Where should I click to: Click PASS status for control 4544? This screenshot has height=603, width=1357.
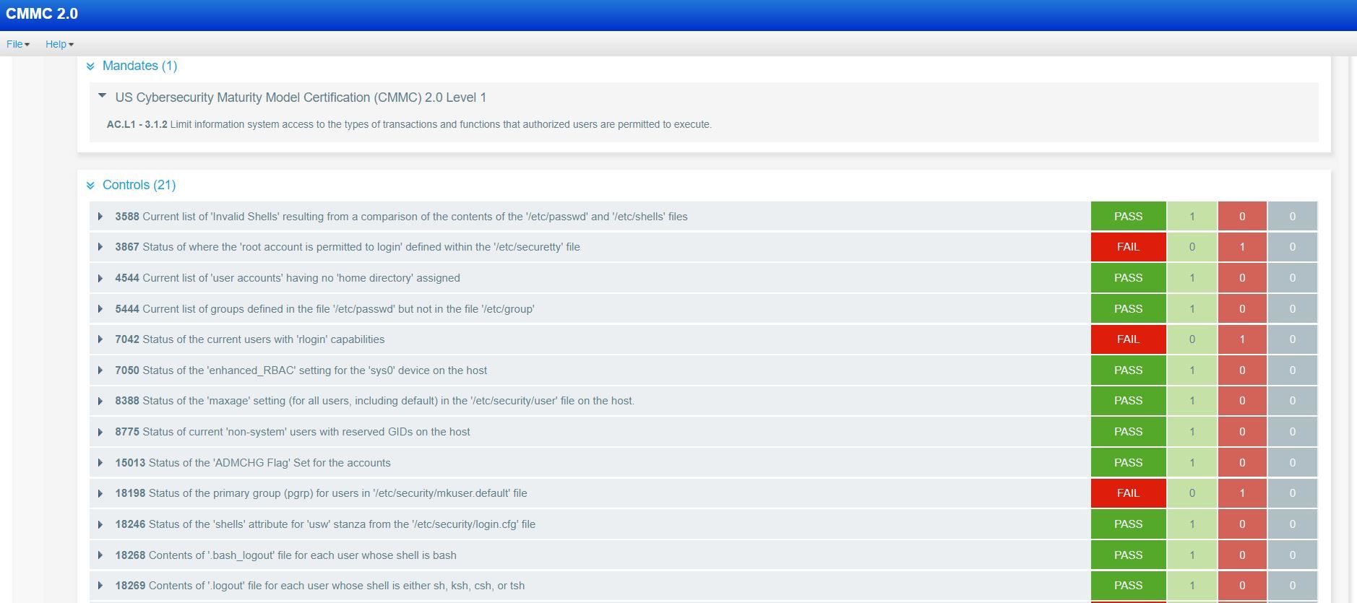tap(1128, 278)
